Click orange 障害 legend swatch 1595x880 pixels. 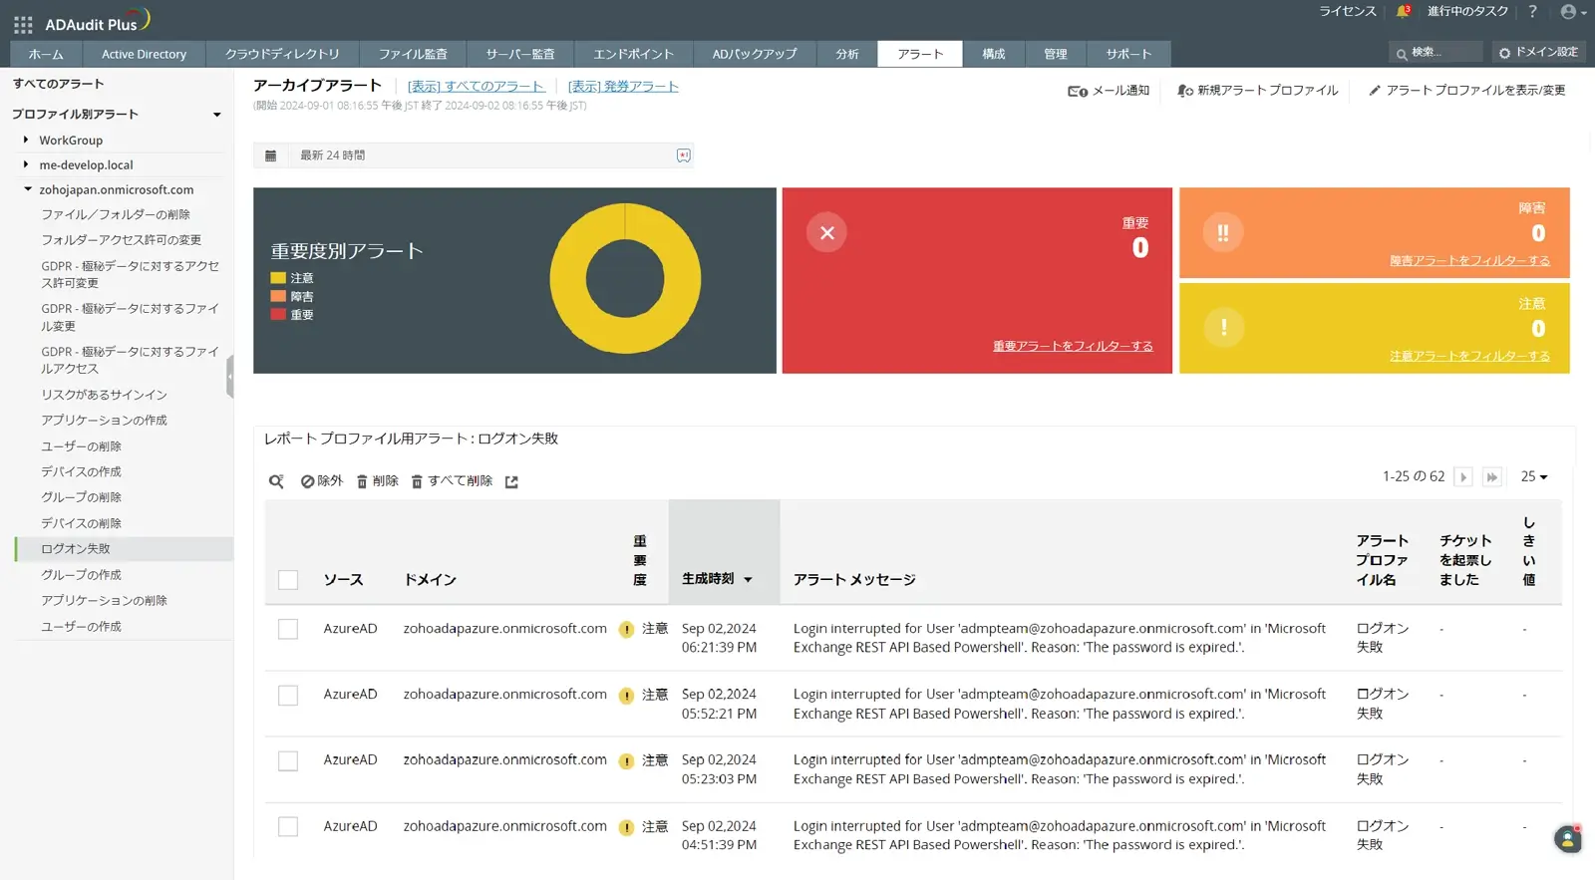pyautogui.click(x=278, y=296)
